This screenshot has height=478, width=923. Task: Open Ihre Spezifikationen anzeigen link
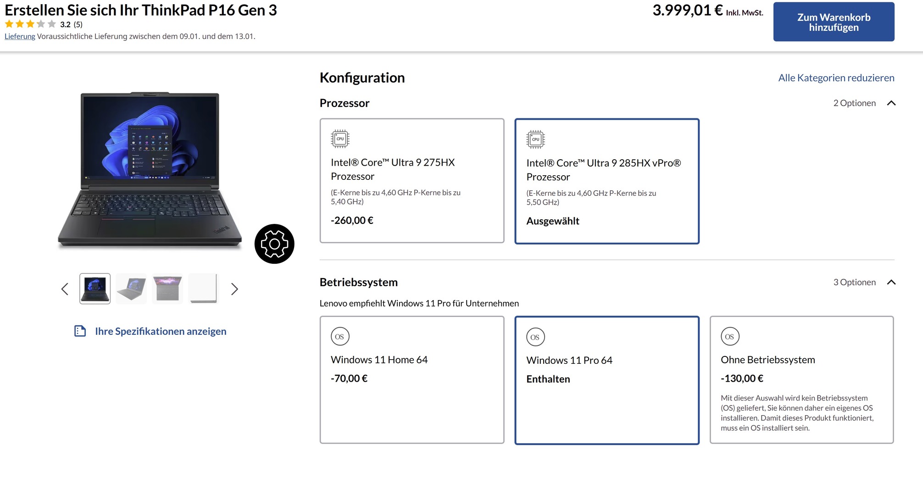coord(161,331)
